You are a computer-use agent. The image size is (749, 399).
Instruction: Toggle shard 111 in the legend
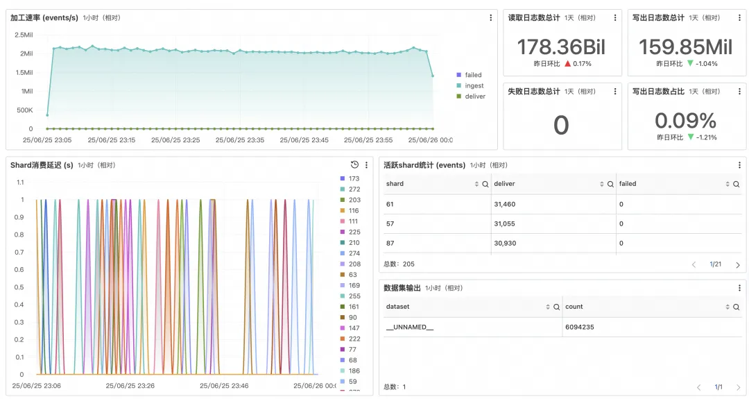pos(349,221)
